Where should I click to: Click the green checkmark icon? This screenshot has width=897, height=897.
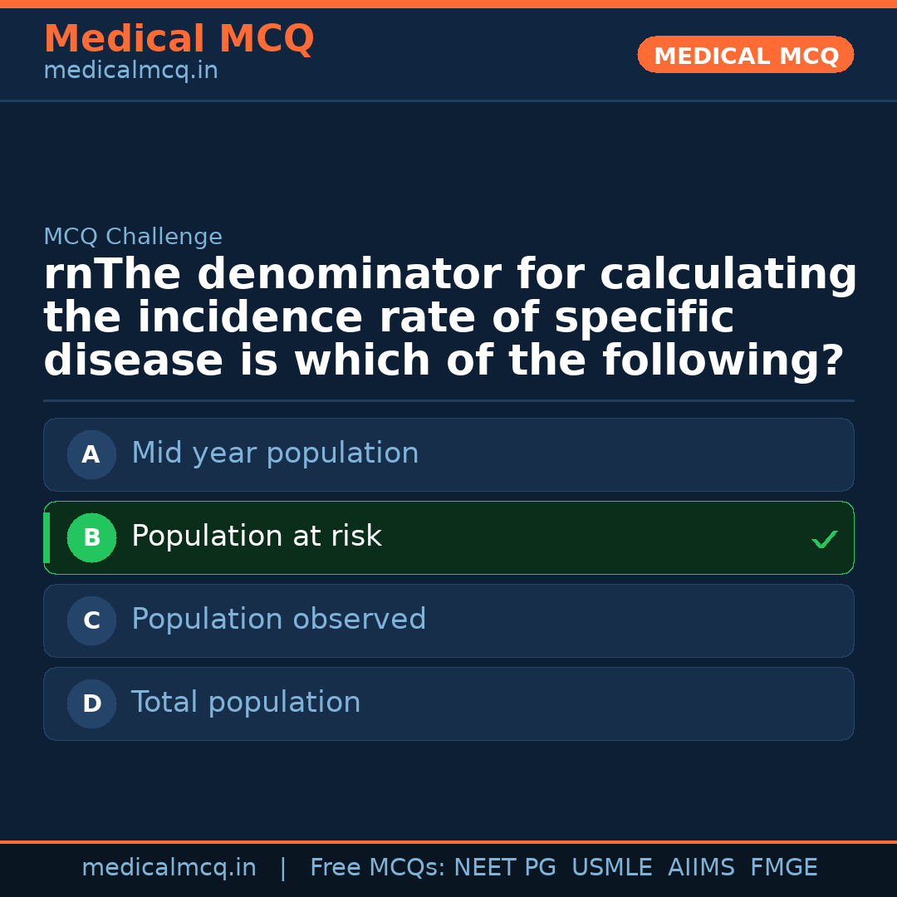coord(824,540)
